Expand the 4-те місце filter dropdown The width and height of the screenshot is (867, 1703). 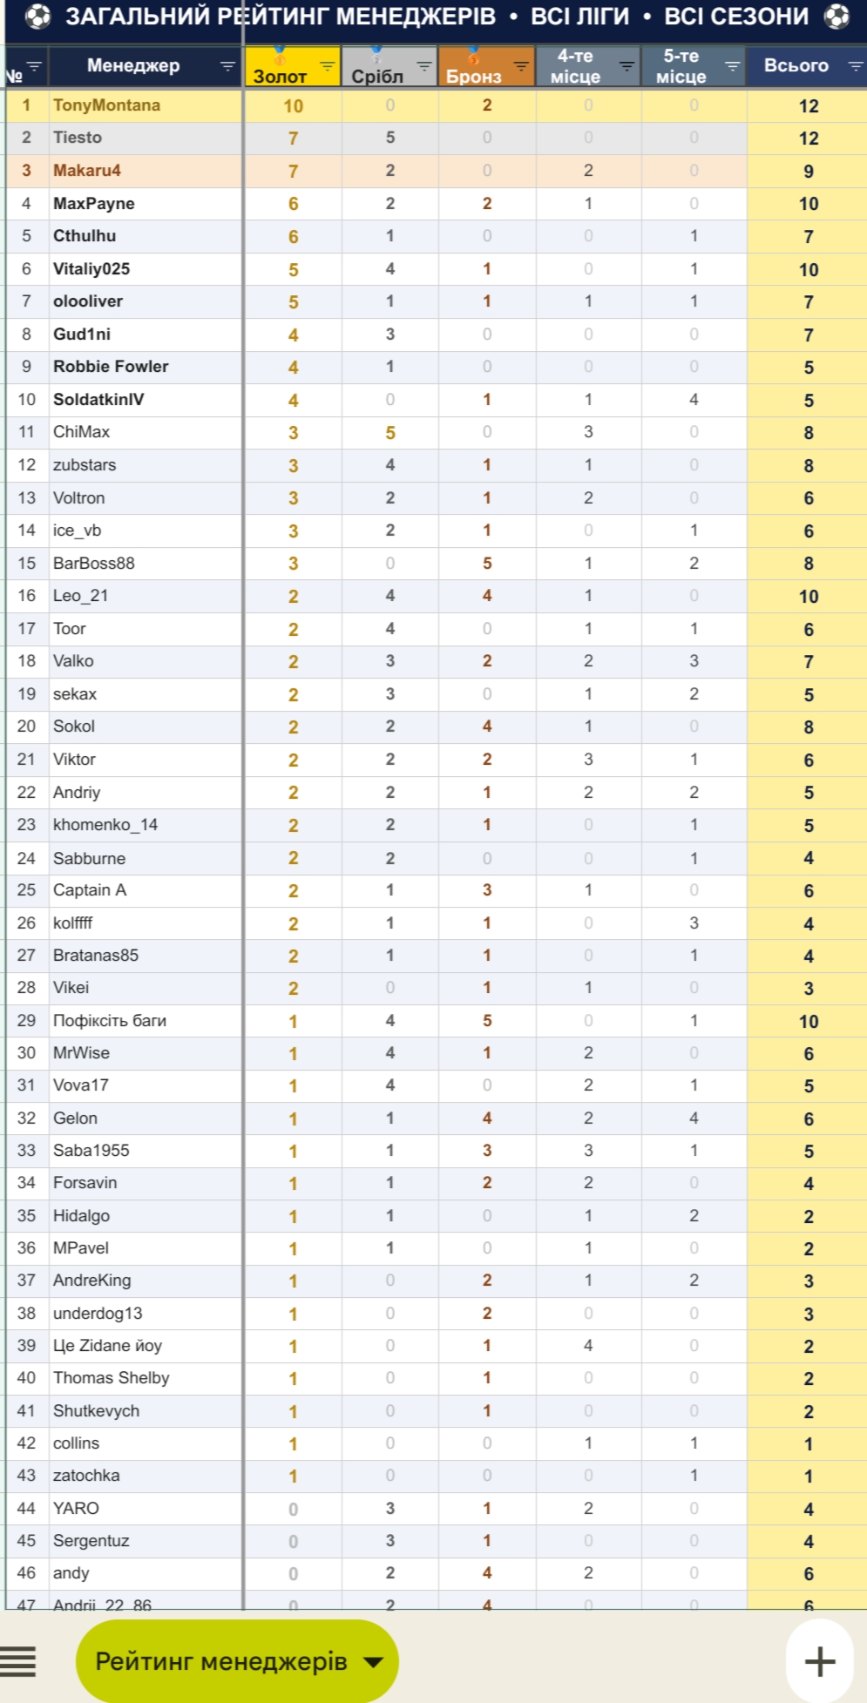point(627,66)
